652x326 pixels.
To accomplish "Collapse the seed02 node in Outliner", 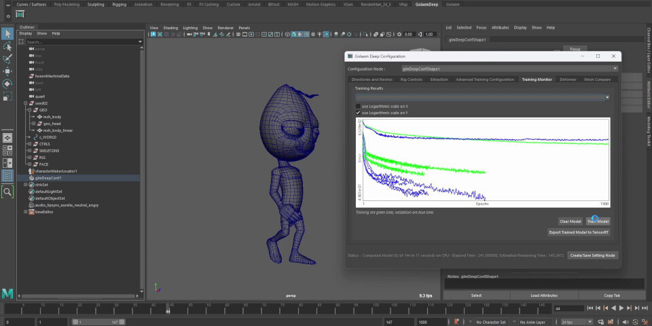I will point(25,103).
